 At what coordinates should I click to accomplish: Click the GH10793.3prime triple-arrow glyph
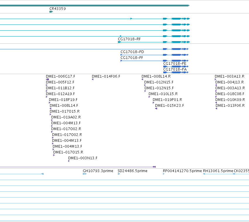[x=85, y=174]
